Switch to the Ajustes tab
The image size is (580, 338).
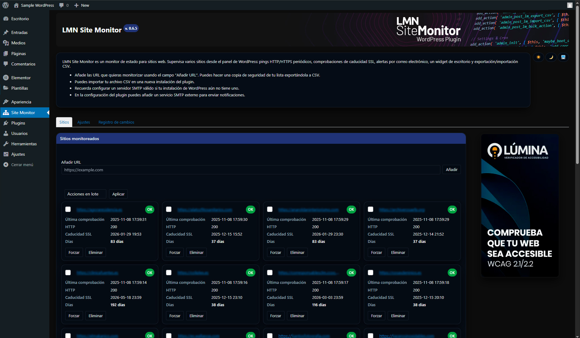pyautogui.click(x=84, y=122)
